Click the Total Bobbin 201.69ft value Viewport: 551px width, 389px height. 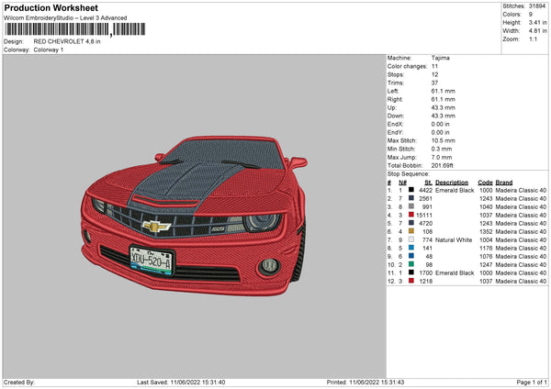(444, 164)
